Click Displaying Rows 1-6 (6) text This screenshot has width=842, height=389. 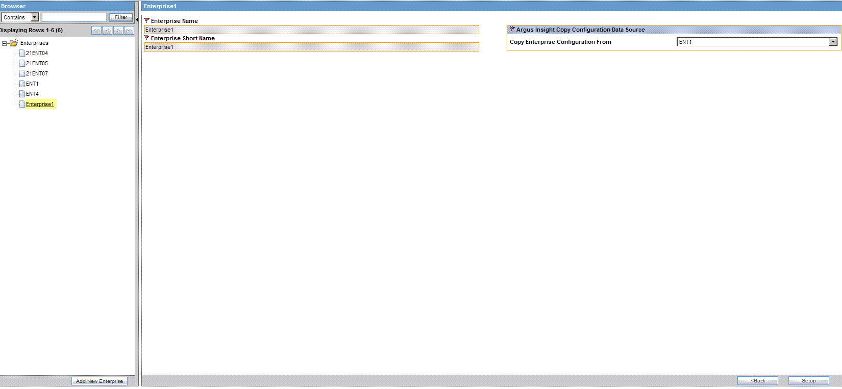31,30
